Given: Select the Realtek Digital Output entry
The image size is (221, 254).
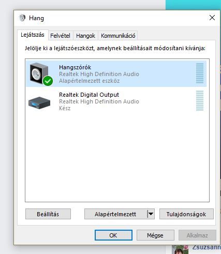Looking at the screenshot, I should 116,101.
